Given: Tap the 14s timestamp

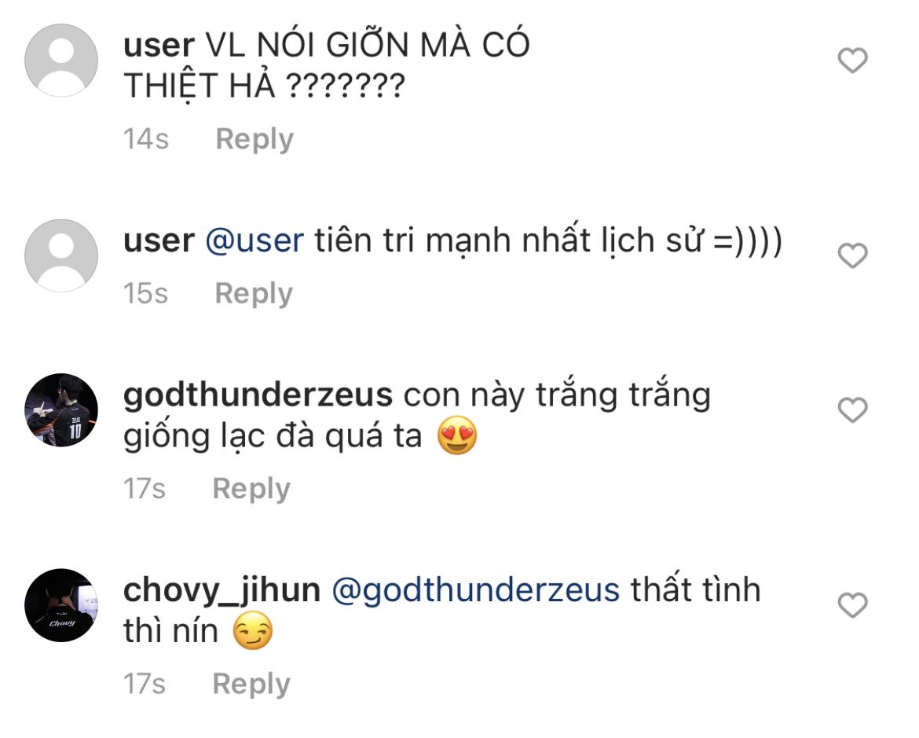Looking at the screenshot, I should tap(146, 140).
